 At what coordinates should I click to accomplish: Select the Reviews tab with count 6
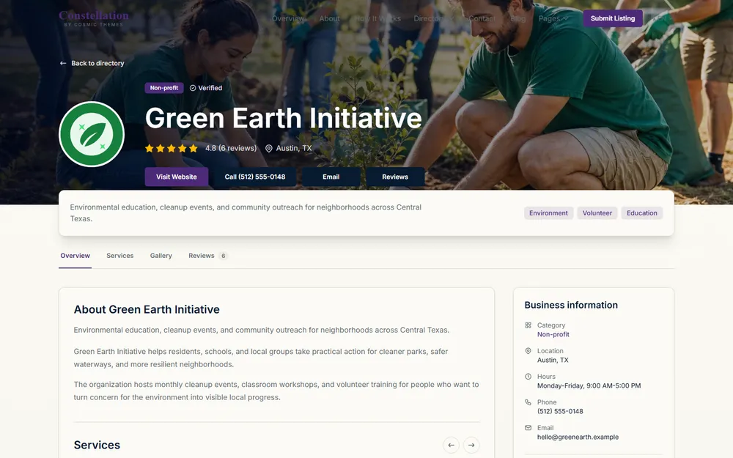tap(208, 256)
